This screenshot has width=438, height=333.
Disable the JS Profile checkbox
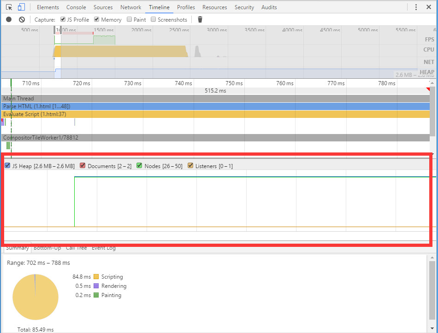pyautogui.click(x=63, y=19)
